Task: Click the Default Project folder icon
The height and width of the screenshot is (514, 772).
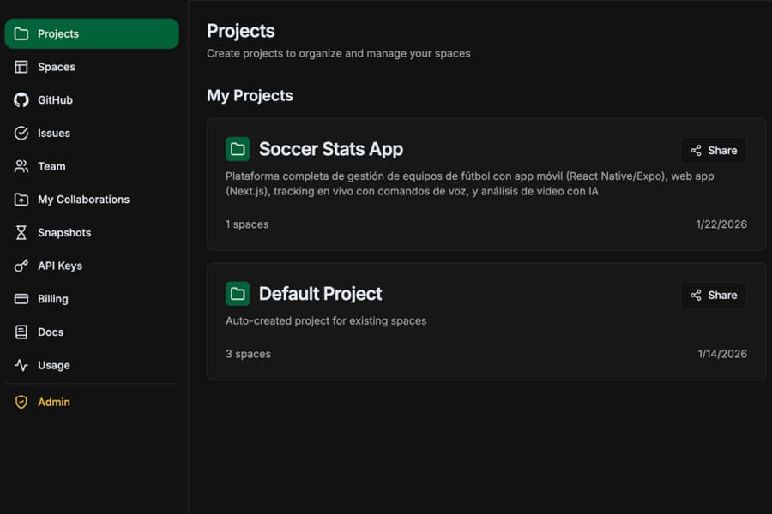Action: tap(238, 293)
